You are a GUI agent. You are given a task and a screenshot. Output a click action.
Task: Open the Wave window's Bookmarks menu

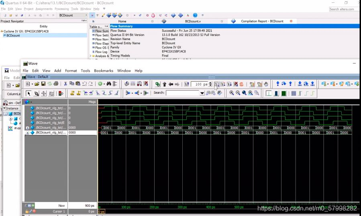click(x=104, y=71)
